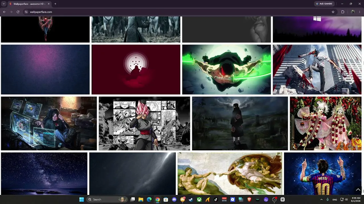This screenshot has width=364, height=204.
Task: Select the Wallpaperflare browser tab
Action: click(30, 4)
